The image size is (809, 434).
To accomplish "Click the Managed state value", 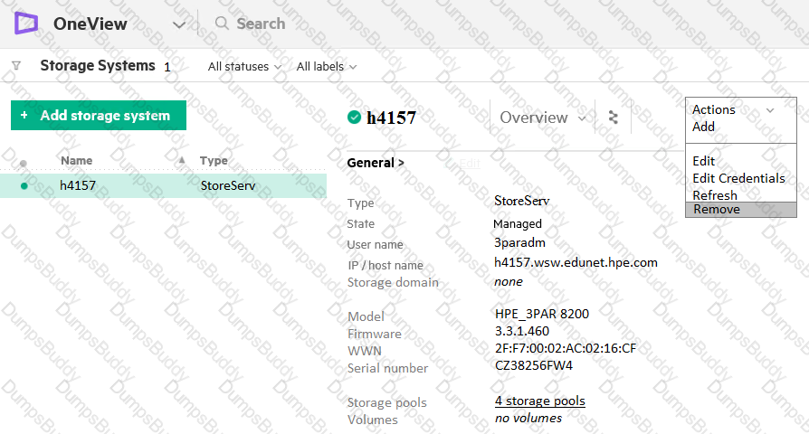I will [x=518, y=223].
